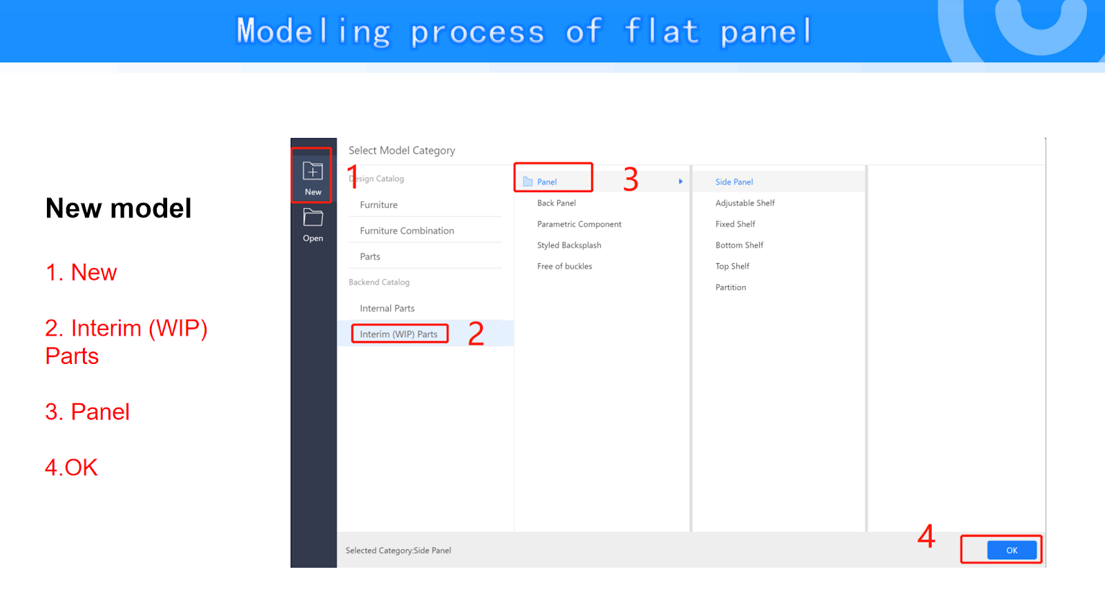Select Internal Parts category
The height and width of the screenshot is (614, 1105).
[387, 309]
